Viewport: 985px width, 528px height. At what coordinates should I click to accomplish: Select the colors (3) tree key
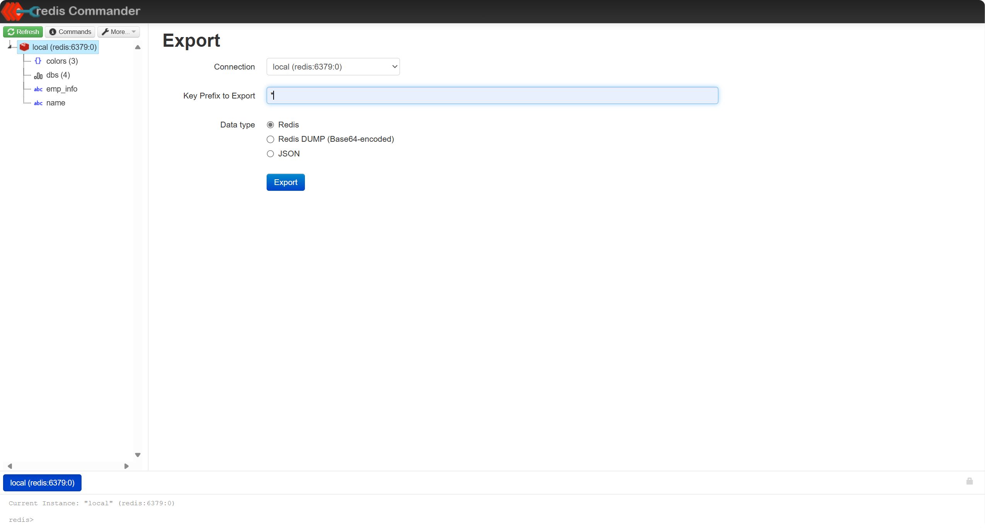[62, 61]
